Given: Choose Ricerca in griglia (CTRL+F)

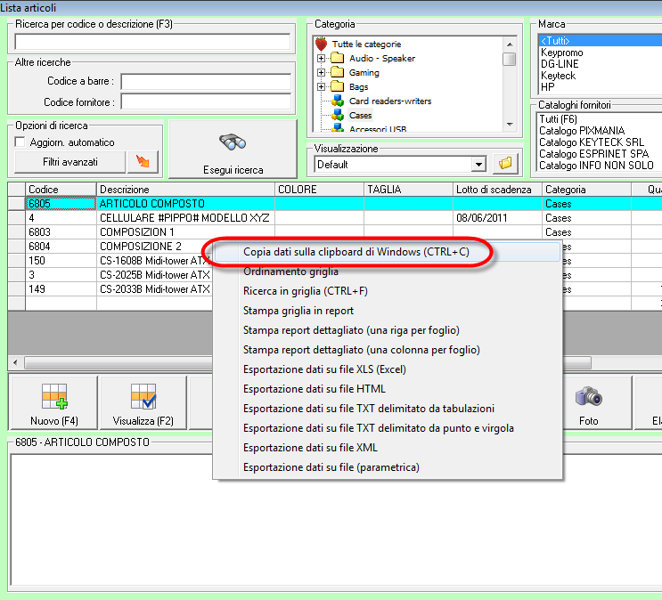Looking at the screenshot, I should point(388,291).
